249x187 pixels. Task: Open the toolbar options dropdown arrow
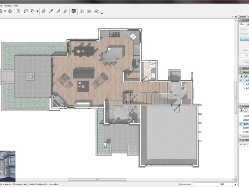102,13
